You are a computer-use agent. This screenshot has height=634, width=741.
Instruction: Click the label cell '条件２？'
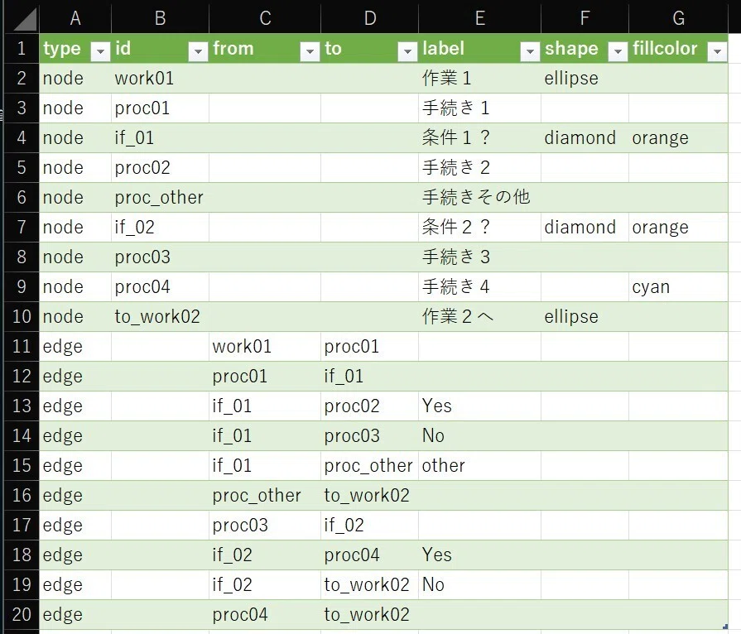(x=479, y=228)
